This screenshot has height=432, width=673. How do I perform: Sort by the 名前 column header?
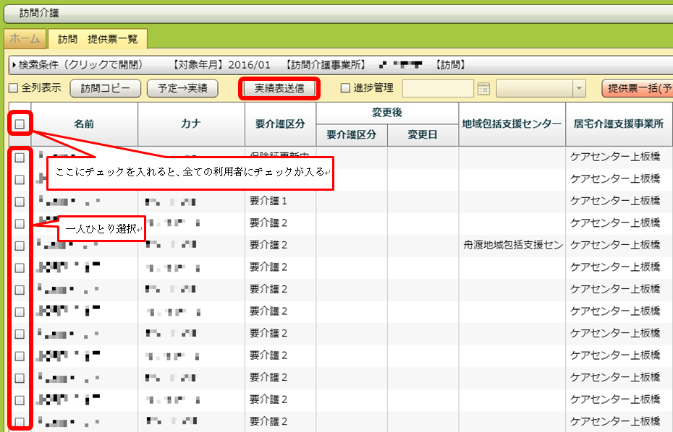(x=84, y=124)
